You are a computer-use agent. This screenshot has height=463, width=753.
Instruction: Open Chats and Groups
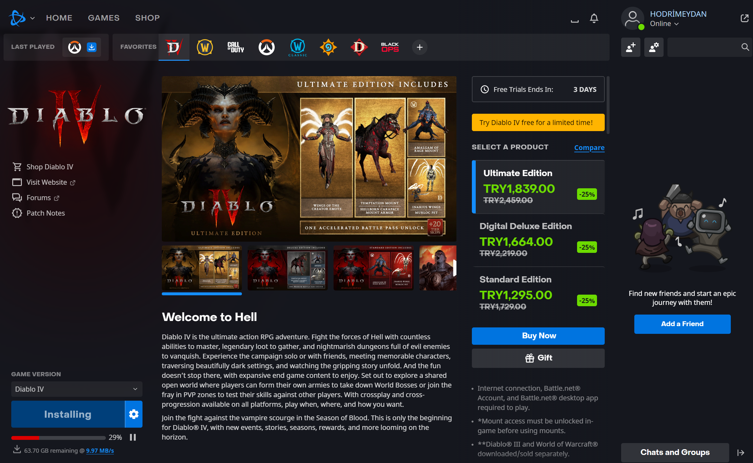coord(675,452)
